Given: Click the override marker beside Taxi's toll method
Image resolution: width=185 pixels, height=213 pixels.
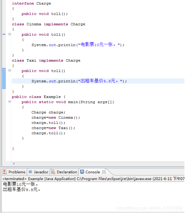Looking at the screenshot, I should coord(4,70).
